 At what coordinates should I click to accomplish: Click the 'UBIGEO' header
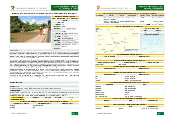(x=65, y=21)
